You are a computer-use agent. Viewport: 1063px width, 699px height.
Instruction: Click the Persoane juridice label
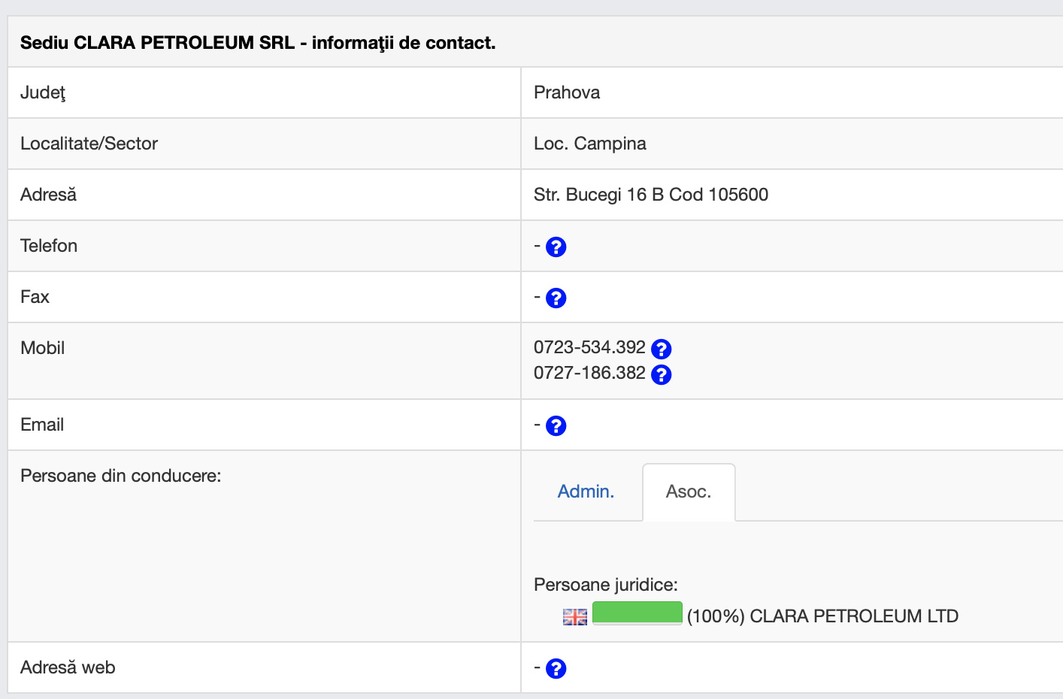tap(605, 585)
